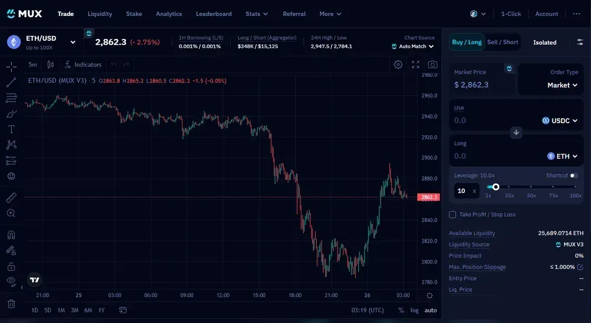Click the undo arrow in chart toolbar
The height and width of the screenshot is (323, 591).
[114, 65]
